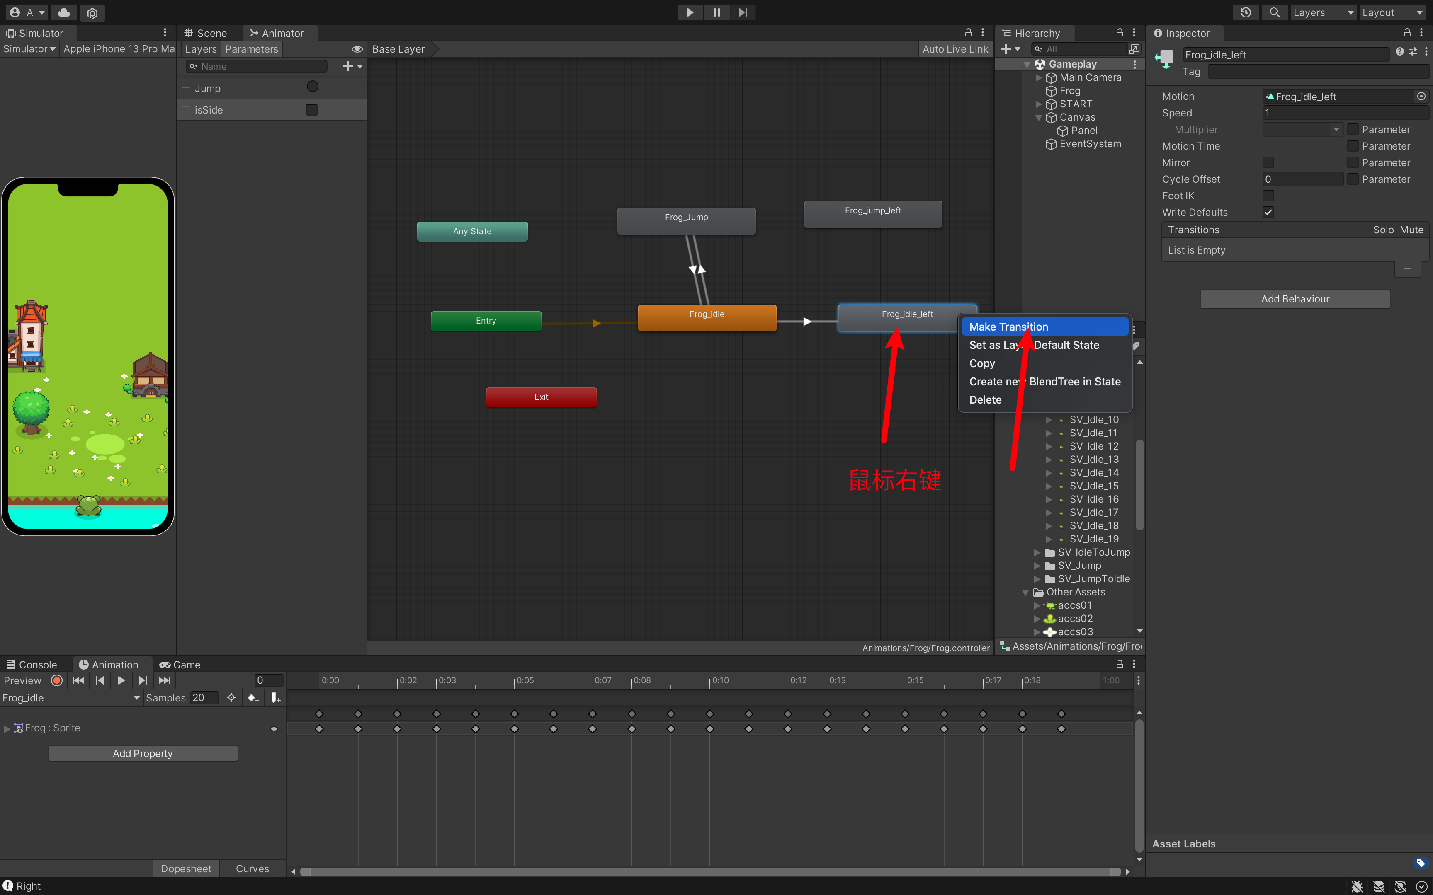
Task: Open the undo history icon
Action: click(1245, 12)
